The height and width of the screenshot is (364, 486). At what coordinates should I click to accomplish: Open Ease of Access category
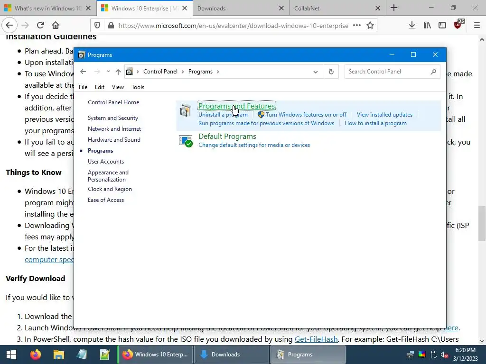coord(106,200)
